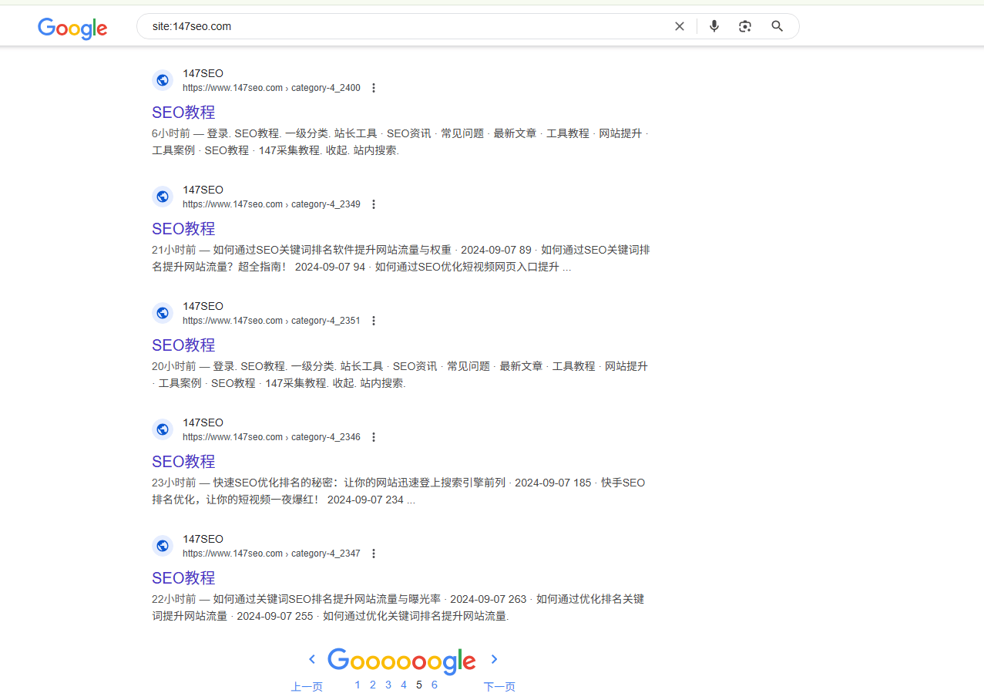Click snippet text starting with 20小时前
Viewport: 984px width, 700px height.
[x=400, y=375]
